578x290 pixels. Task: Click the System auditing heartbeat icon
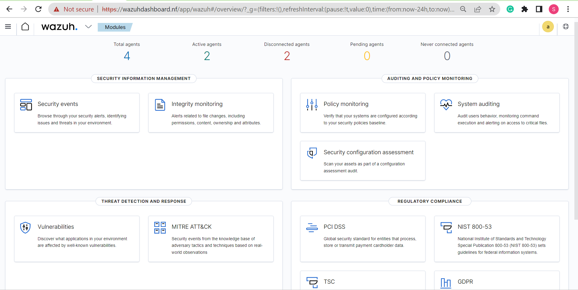(x=446, y=105)
